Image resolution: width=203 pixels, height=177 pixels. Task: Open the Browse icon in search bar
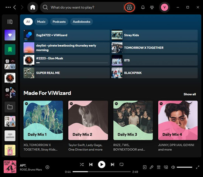(x=129, y=7)
